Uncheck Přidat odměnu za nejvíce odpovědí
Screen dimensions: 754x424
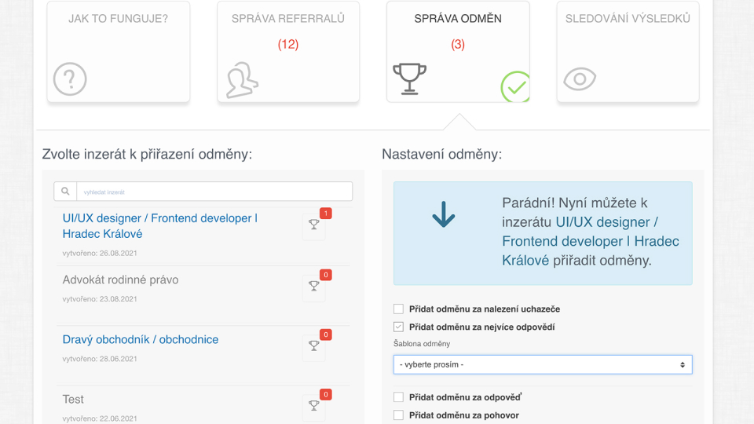pos(399,327)
